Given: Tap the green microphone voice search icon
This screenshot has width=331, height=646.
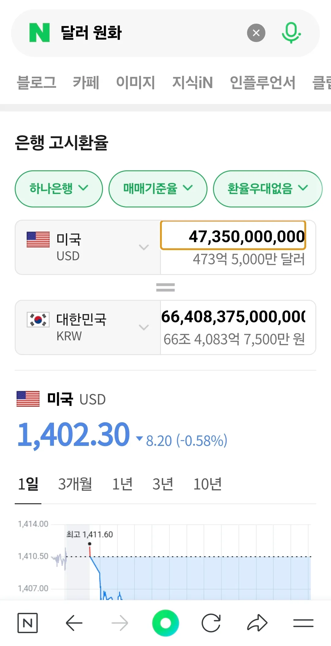Looking at the screenshot, I should 291,33.
